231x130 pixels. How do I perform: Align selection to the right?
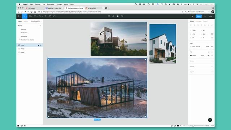198,25
